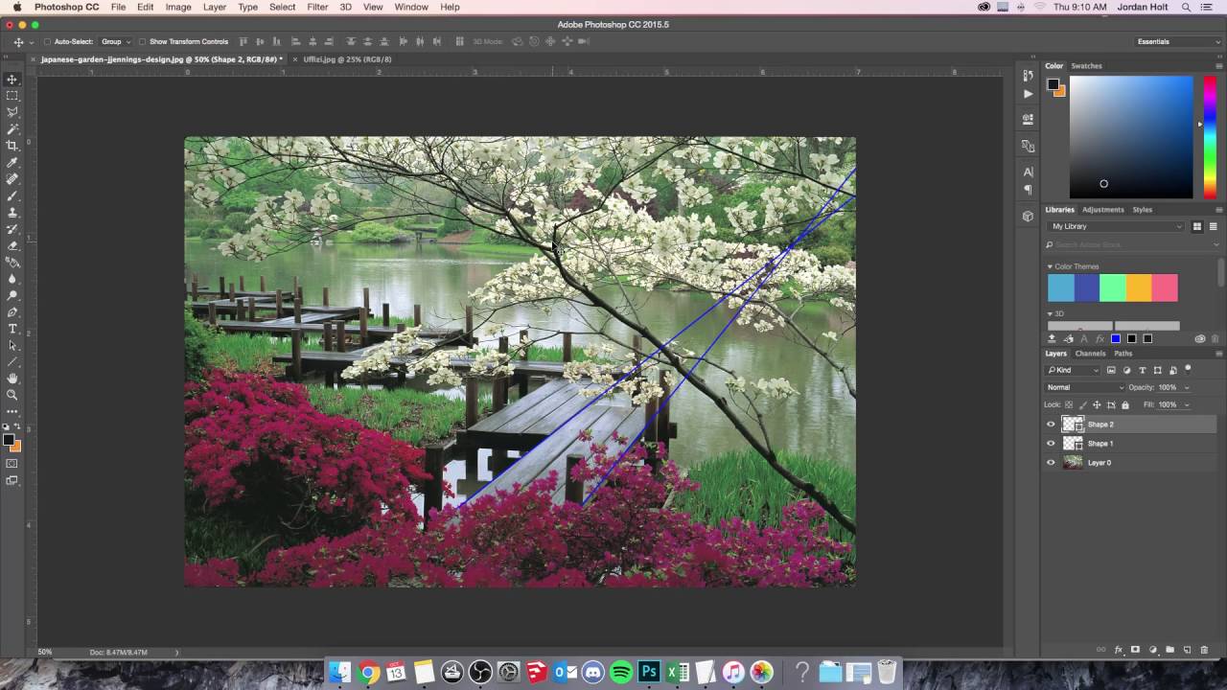
Task: Select the Brush tool
Action: pyautogui.click(x=12, y=195)
